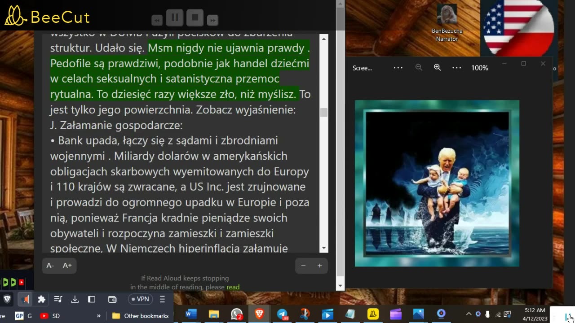Open Wi-Fi network tray icon
This screenshot has width=575, height=323.
[x=498, y=314]
